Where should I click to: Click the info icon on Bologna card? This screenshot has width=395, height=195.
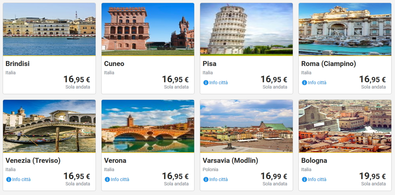coord(304,179)
